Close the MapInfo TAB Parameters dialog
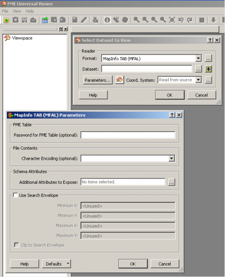The height and width of the screenshot is (277, 225). [x=179, y=115]
